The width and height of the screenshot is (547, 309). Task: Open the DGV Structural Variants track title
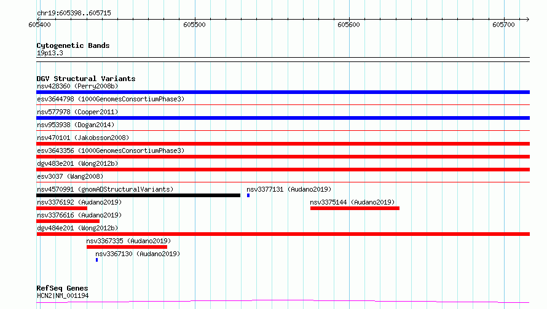(86, 79)
